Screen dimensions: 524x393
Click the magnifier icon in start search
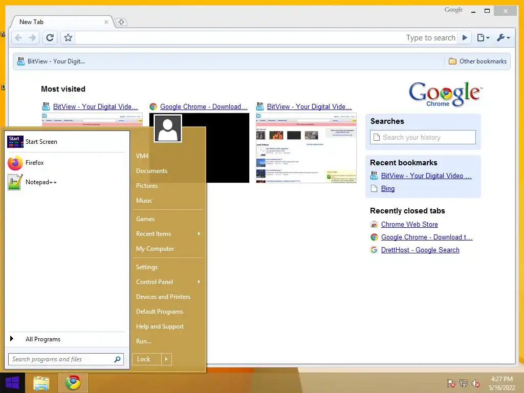pos(117,359)
